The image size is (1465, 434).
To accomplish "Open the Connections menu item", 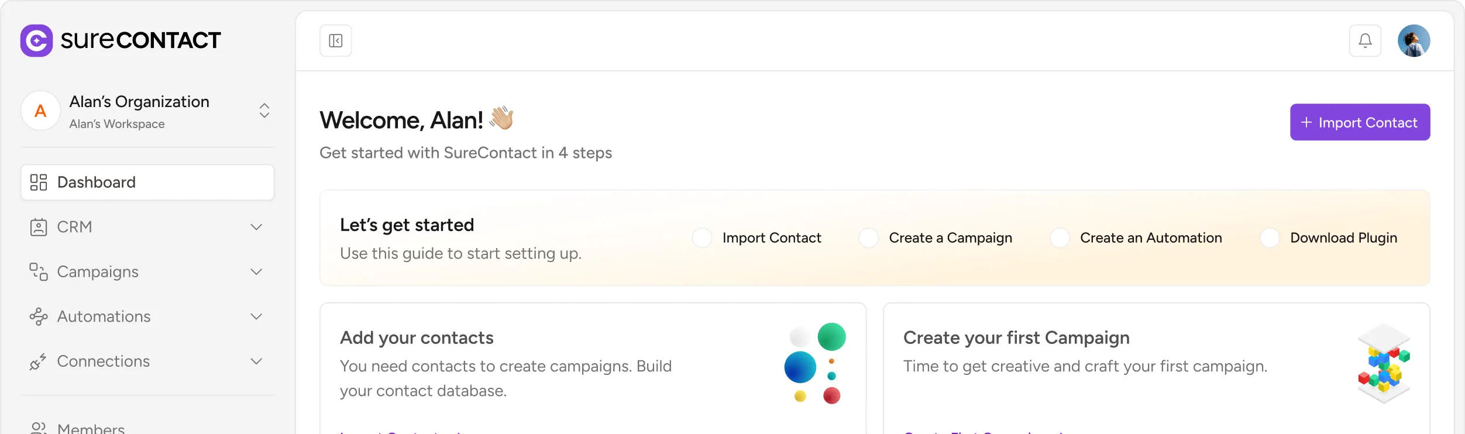I will coord(147,361).
